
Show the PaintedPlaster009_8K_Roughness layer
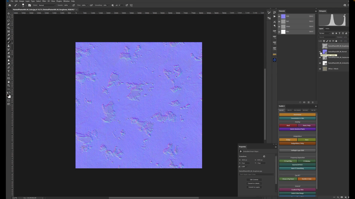[320, 46]
